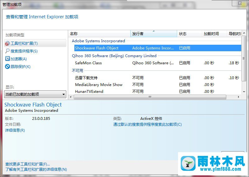
Task: Sort add-ons by 名称 column header
Action: (x=99, y=34)
